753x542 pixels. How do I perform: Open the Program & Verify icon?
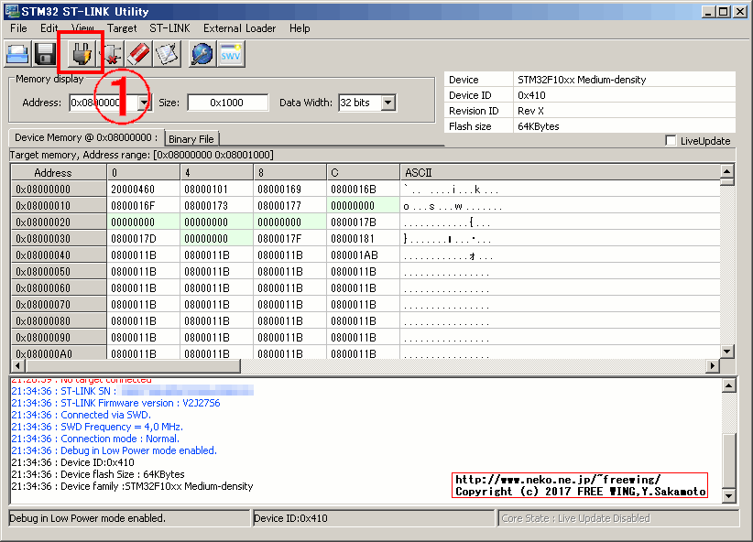168,53
